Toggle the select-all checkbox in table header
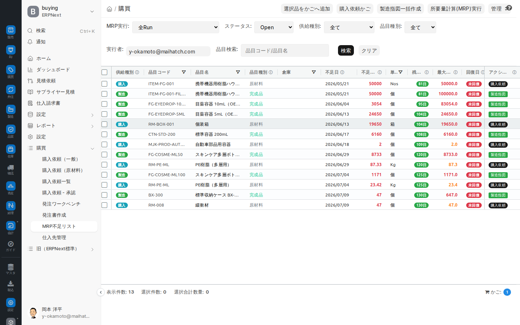Image resolution: width=520 pixels, height=325 pixels. 104,72
